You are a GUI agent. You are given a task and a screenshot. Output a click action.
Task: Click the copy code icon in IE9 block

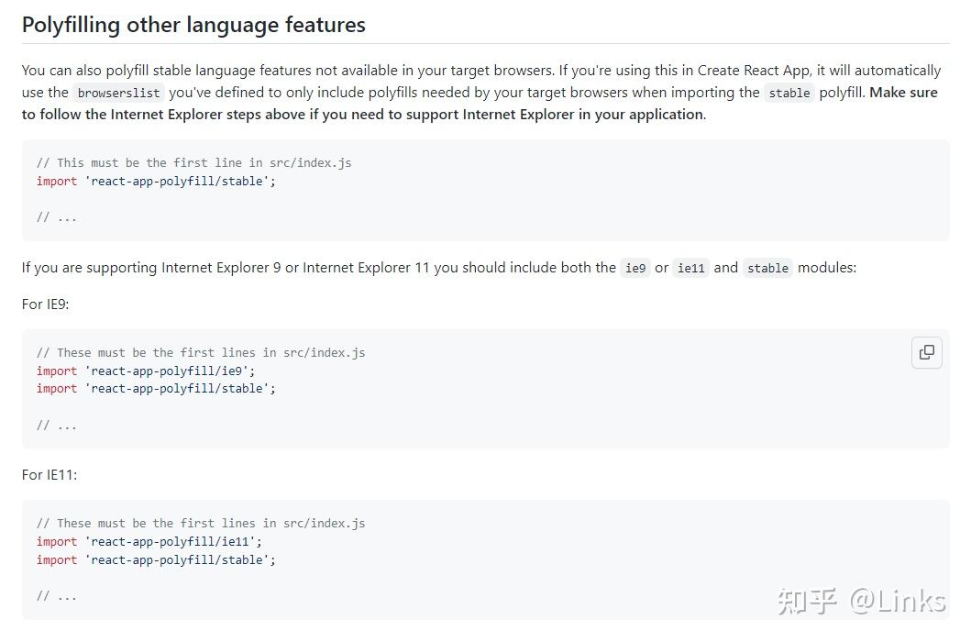927,352
